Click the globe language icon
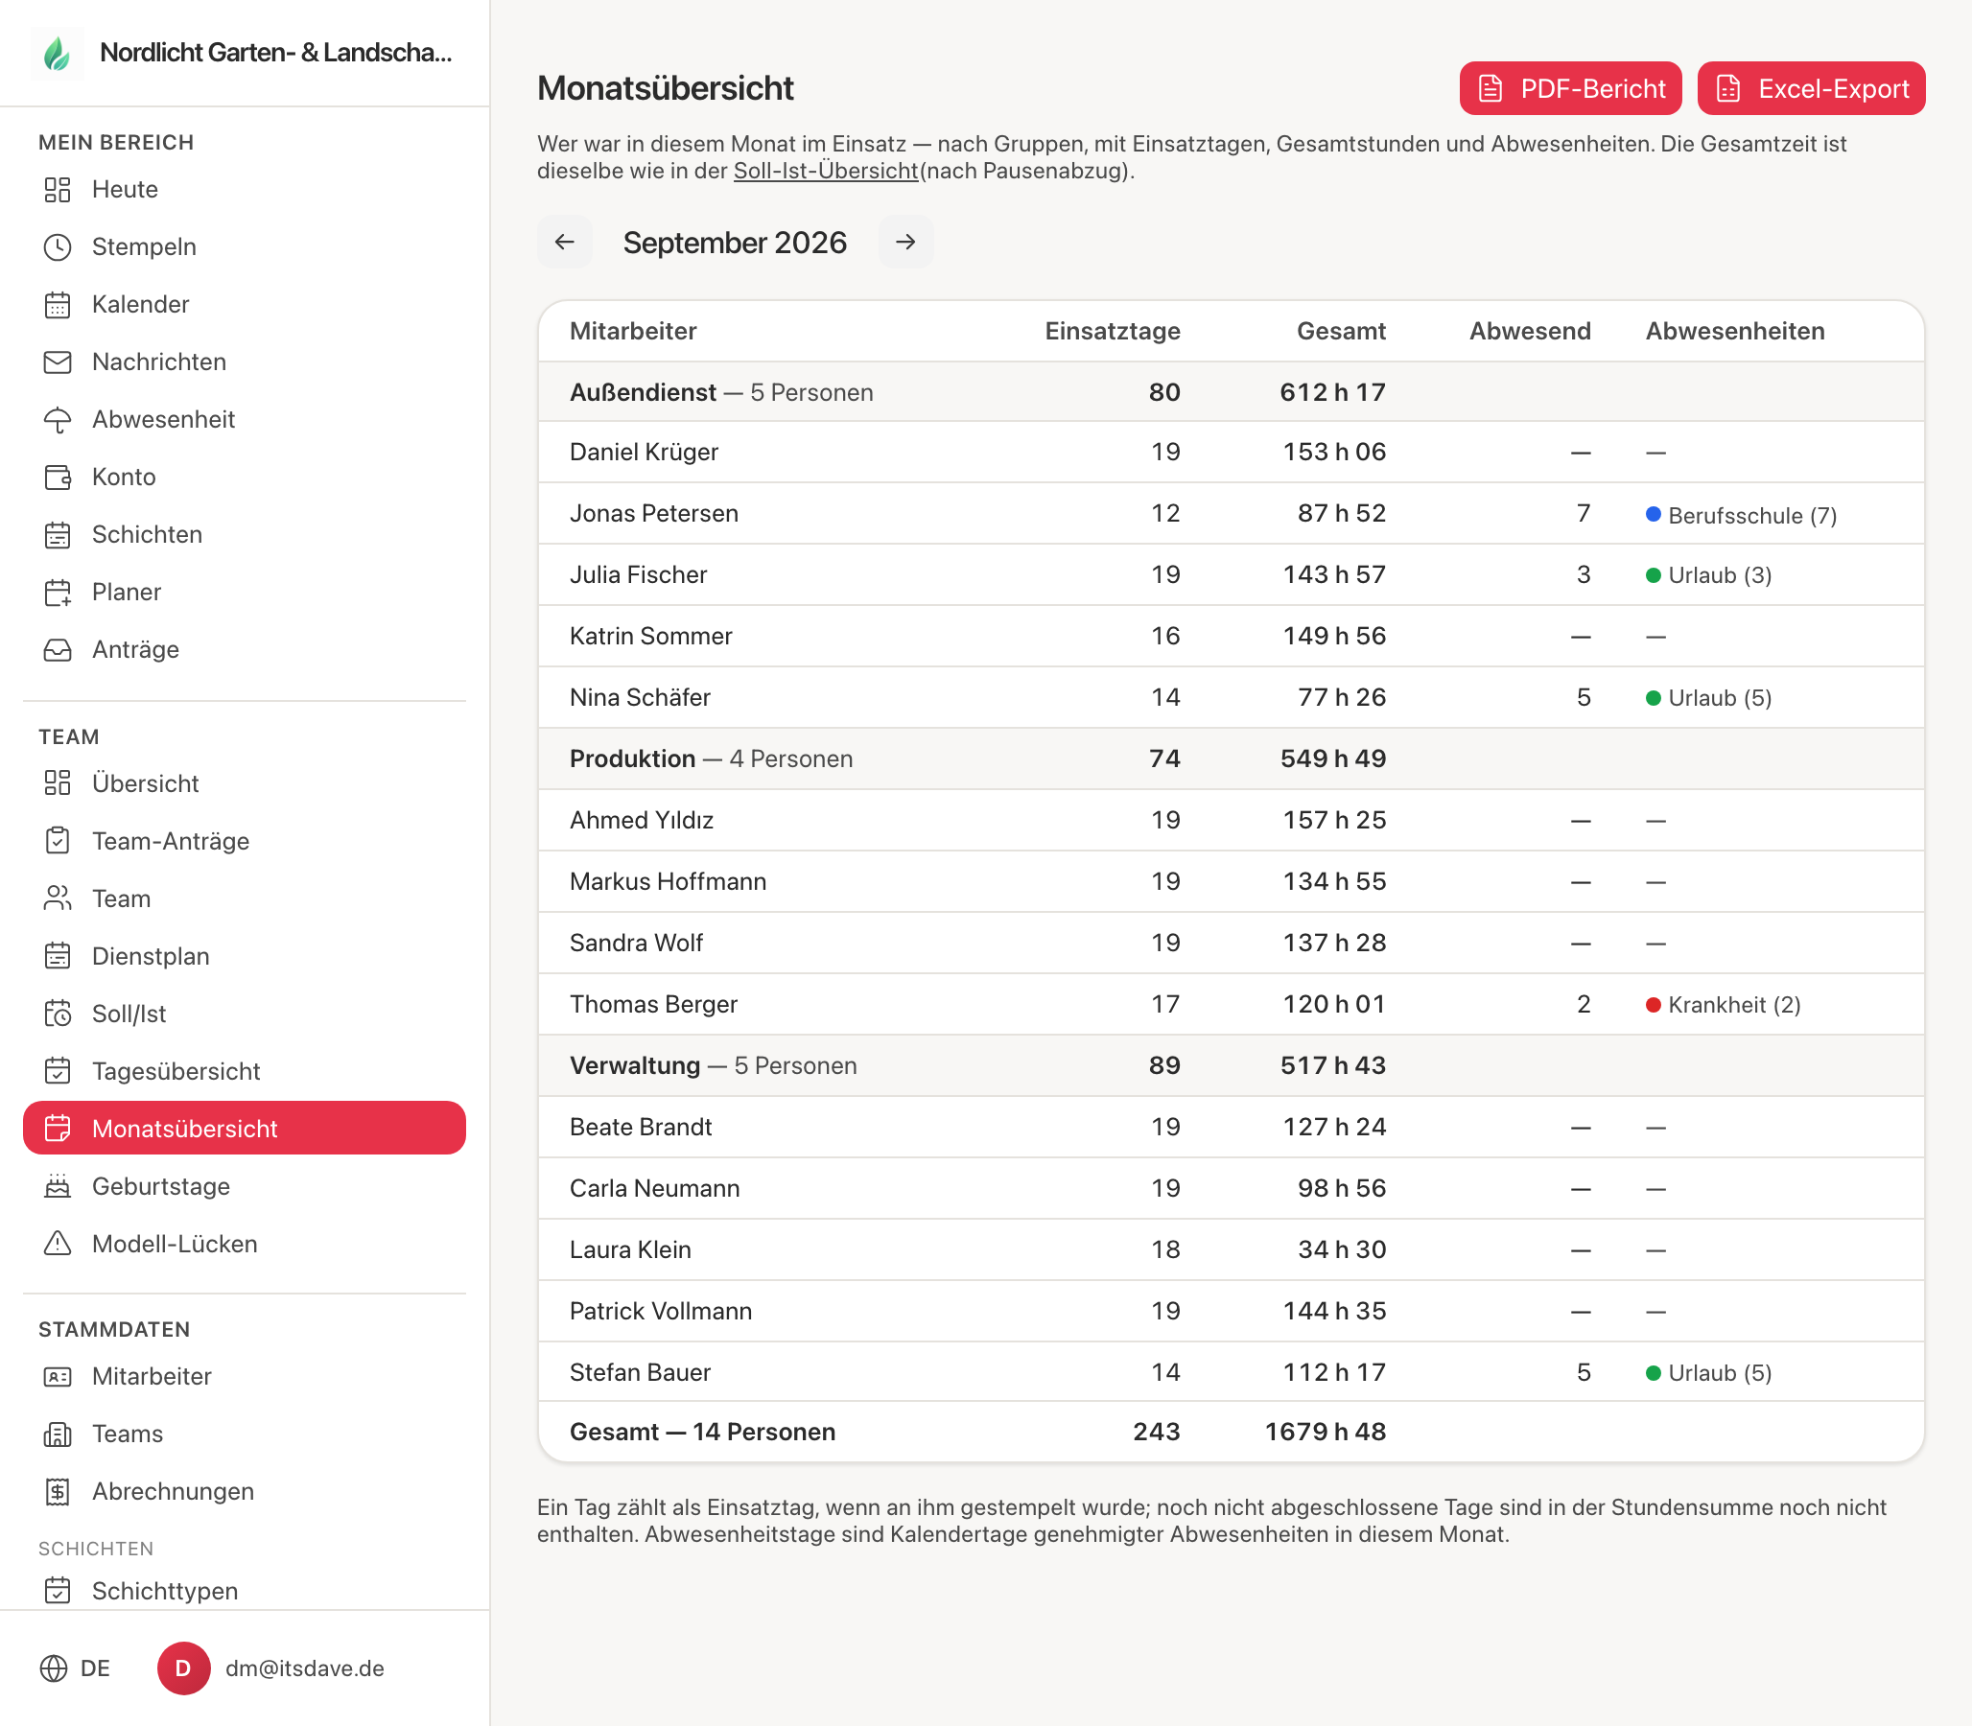1972x1726 pixels. [x=54, y=1668]
